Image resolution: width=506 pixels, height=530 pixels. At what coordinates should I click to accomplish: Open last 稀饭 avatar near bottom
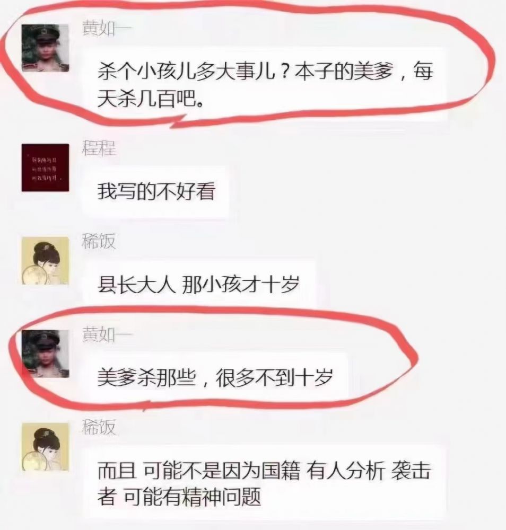45,447
